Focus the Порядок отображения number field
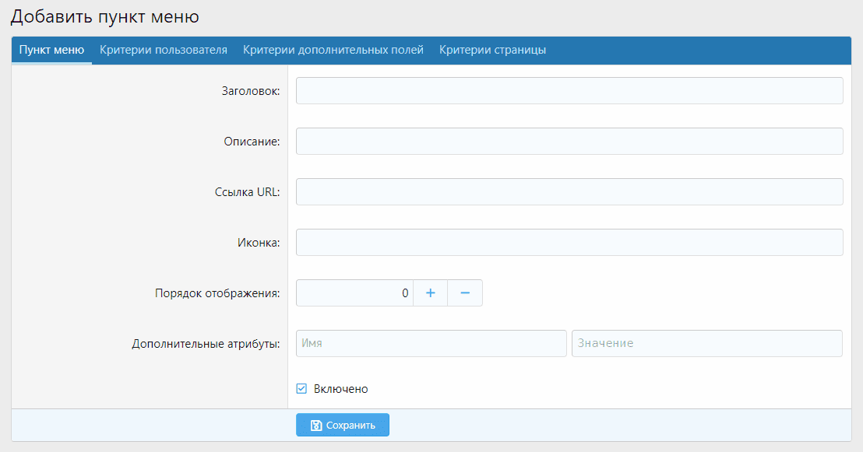Screen dimensions: 863x452 pyautogui.click(x=354, y=293)
